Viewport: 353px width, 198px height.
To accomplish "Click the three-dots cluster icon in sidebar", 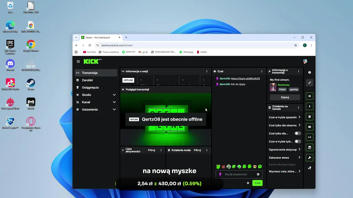I will 309,168.
